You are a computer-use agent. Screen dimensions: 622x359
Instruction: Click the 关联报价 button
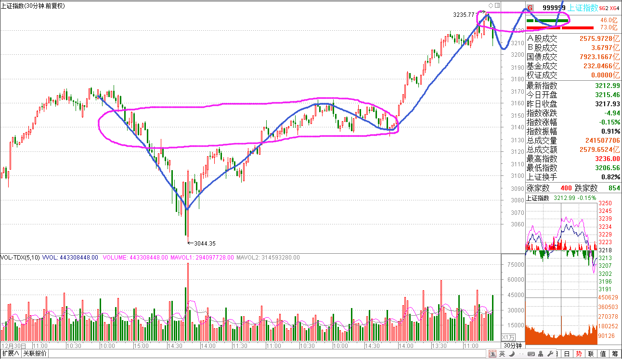point(35,354)
